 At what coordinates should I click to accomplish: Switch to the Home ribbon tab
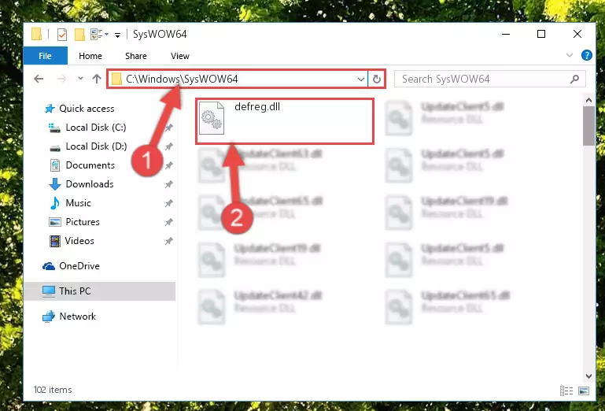(x=90, y=56)
